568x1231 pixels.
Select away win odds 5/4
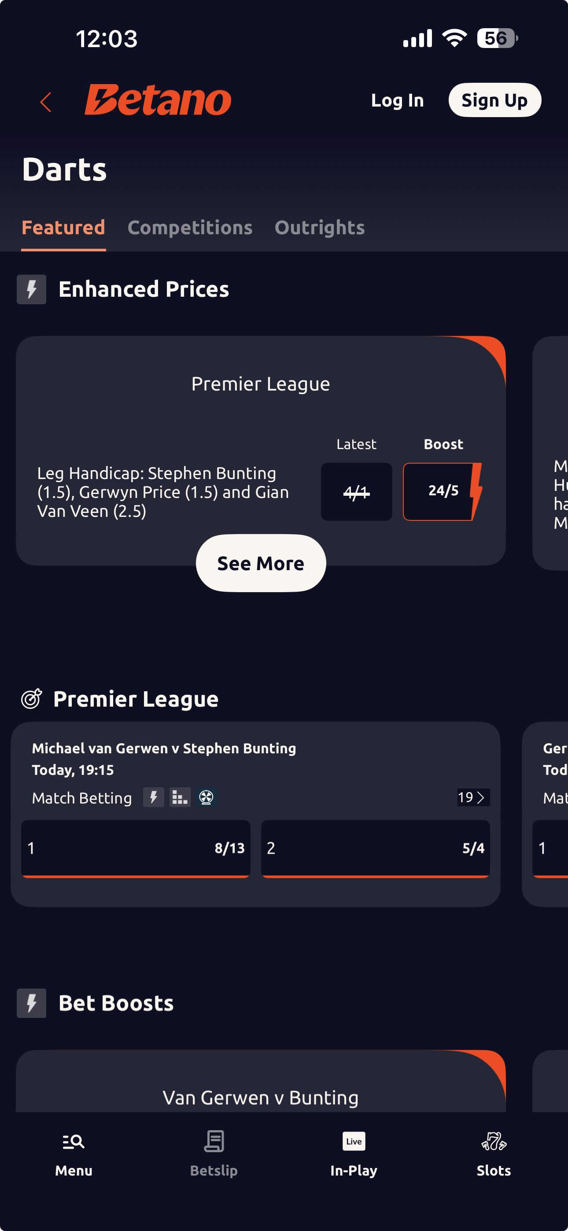375,848
